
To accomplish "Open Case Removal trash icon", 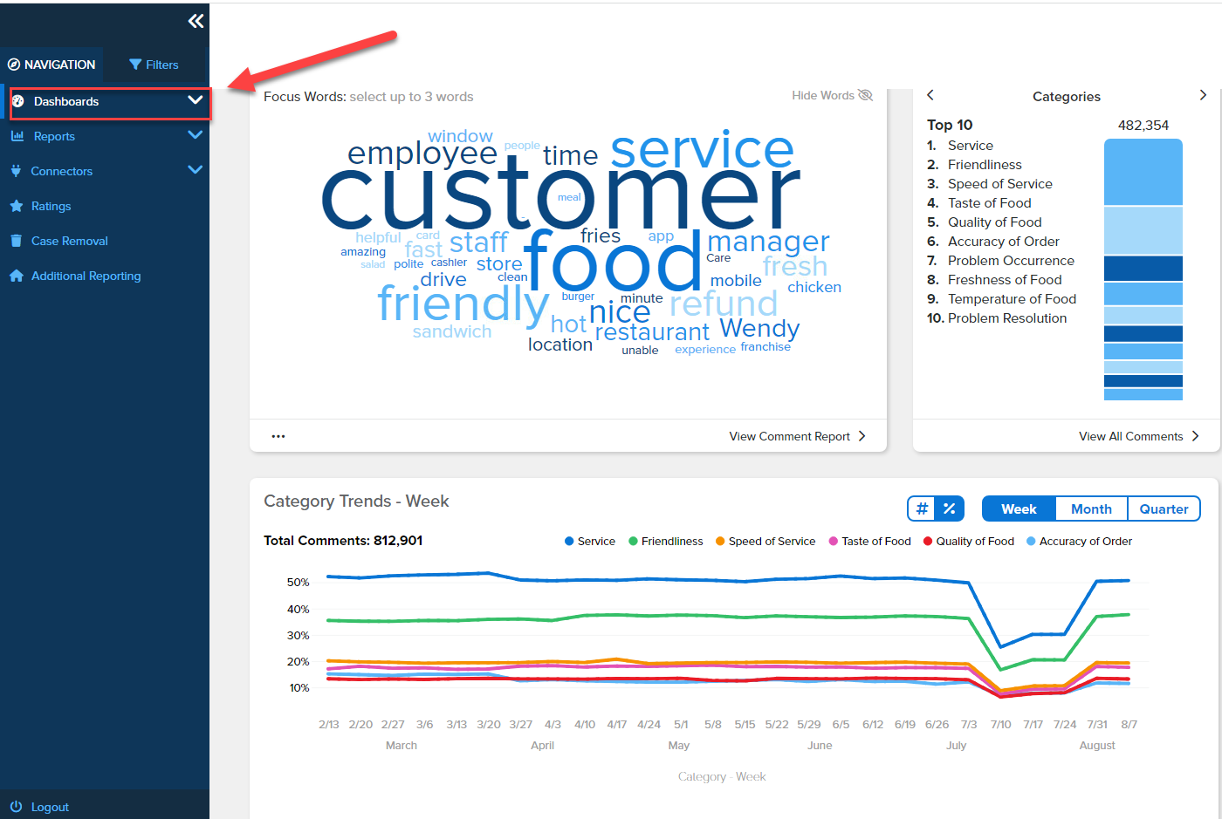I will click(16, 241).
